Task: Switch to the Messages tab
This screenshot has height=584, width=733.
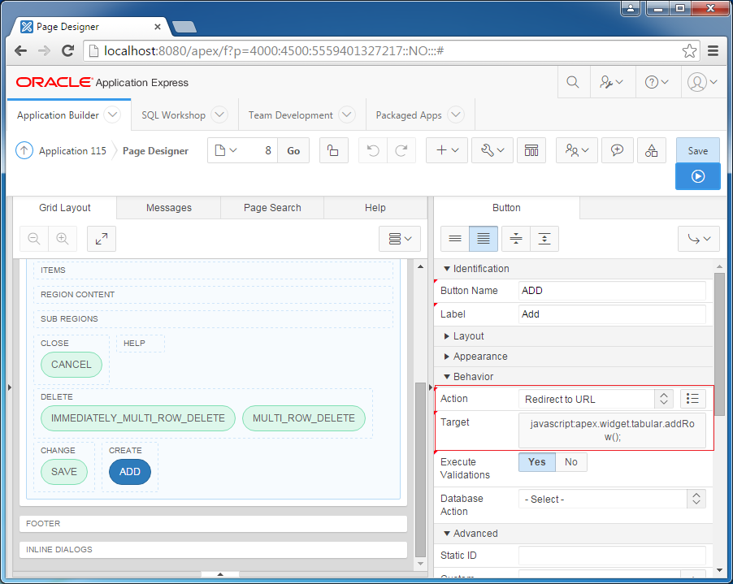Action: (x=169, y=208)
